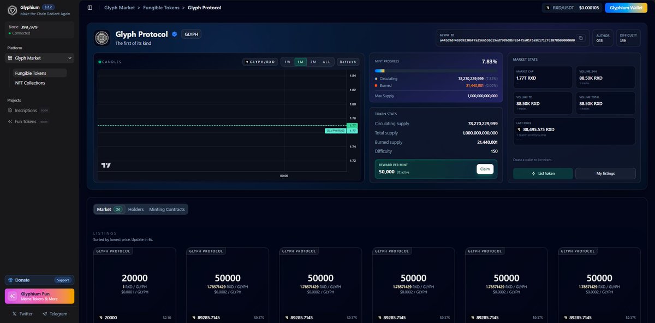
Task: Select the ALL chart range
Action: [x=326, y=62]
